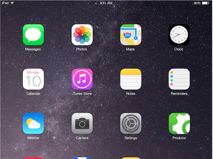Tap the Wi-Fi status icon
Screen dimensions: 213x159
click(x=12, y=3)
